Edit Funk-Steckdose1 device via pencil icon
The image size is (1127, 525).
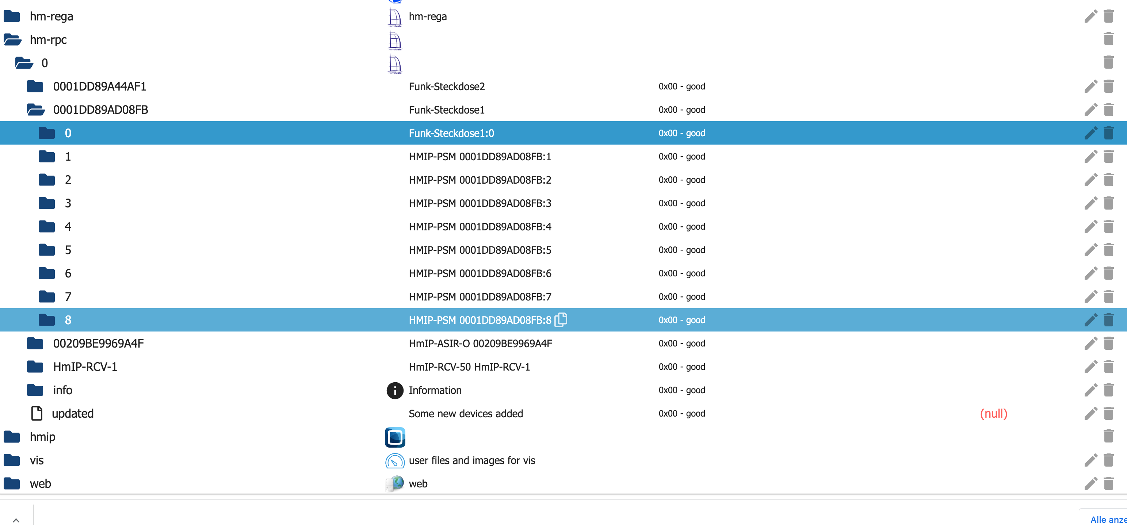tap(1091, 110)
